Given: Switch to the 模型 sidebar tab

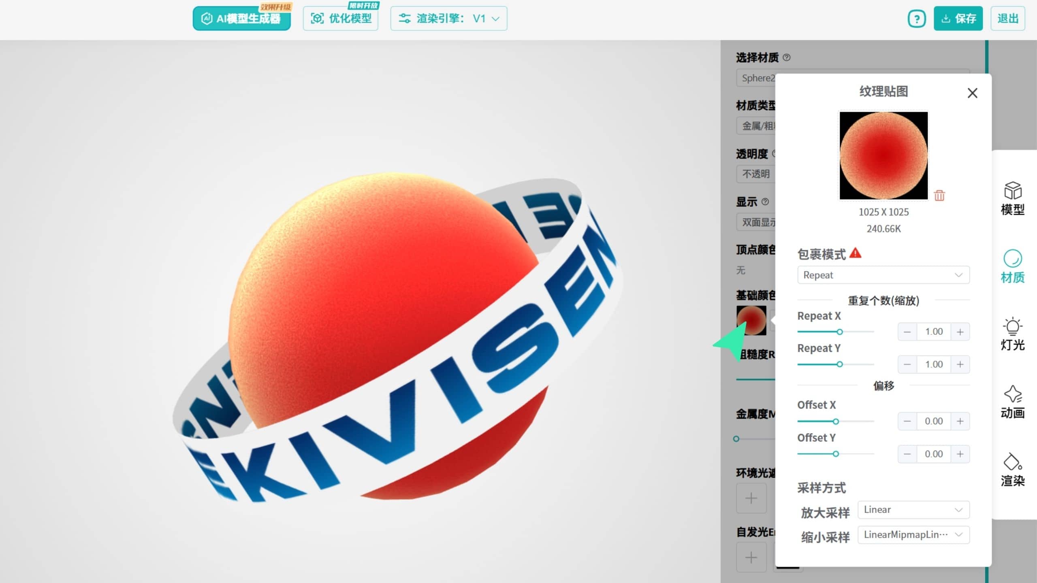Looking at the screenshot, I should click(1012, 199).
